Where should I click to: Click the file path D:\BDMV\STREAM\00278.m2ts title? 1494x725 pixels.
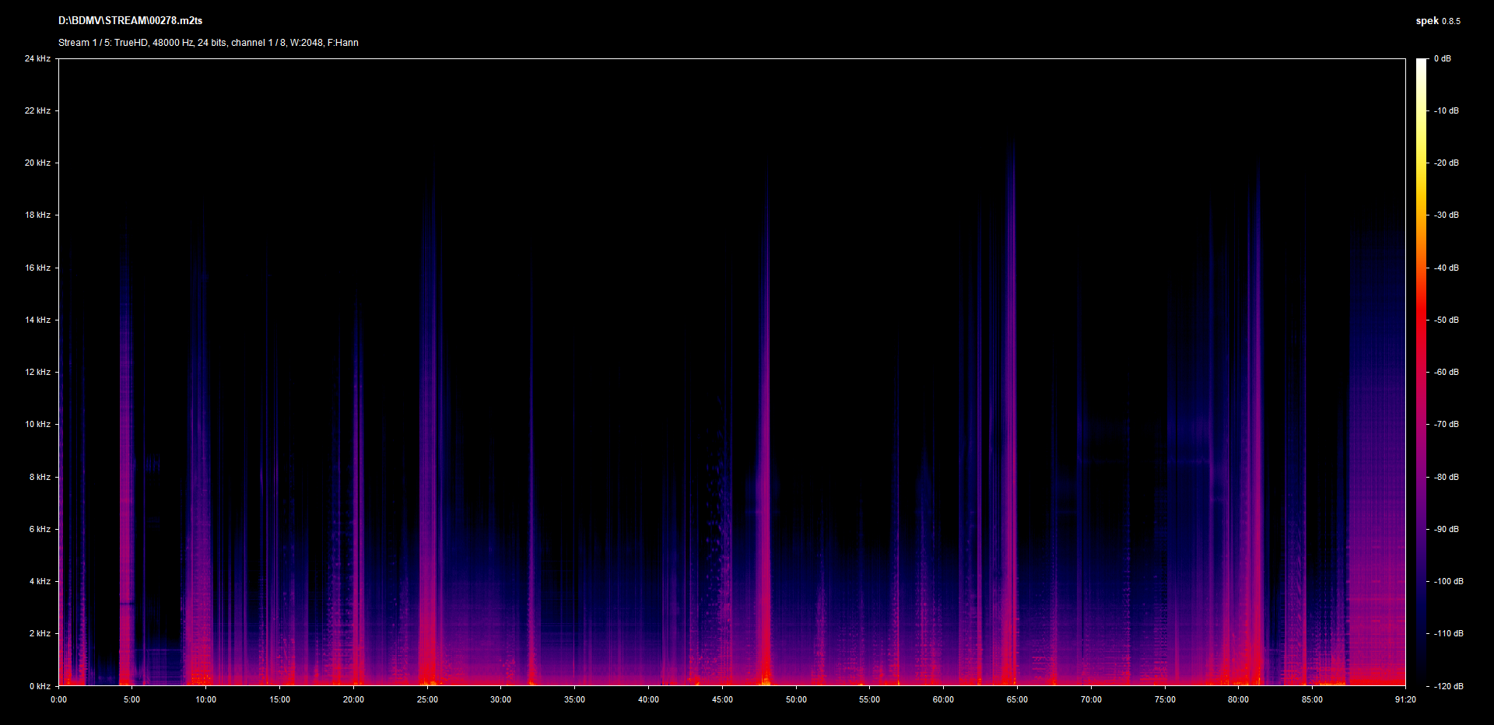[x=130, y=21]
